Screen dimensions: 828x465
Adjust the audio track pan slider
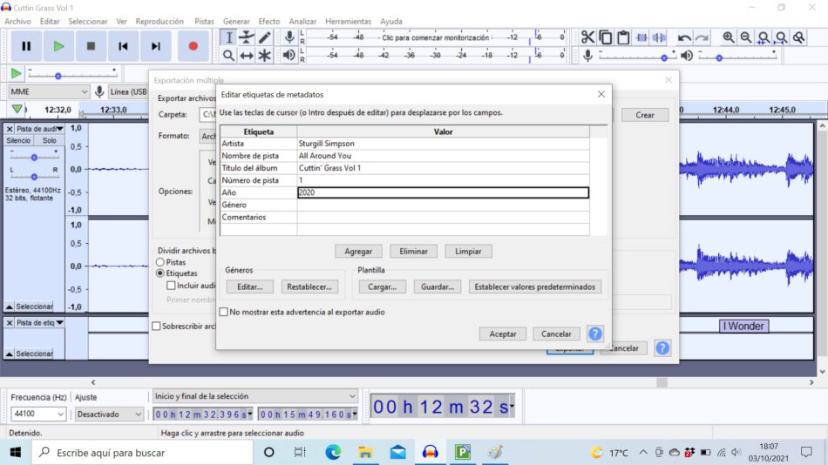tap(34, 177)
